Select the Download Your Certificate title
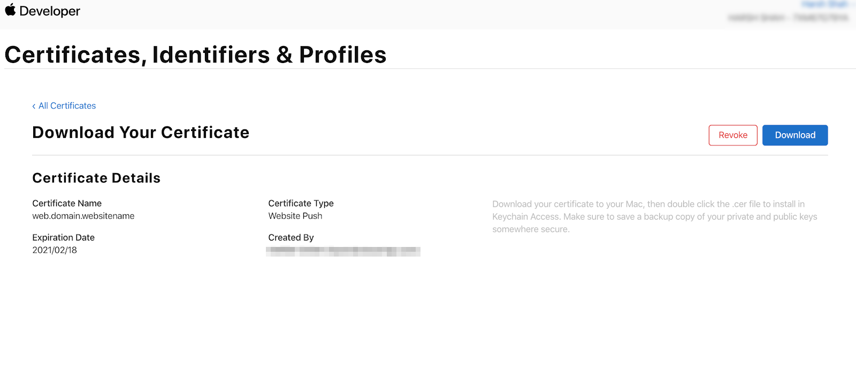The width and height of the screenshot is (856, 387). click(141, 133)
